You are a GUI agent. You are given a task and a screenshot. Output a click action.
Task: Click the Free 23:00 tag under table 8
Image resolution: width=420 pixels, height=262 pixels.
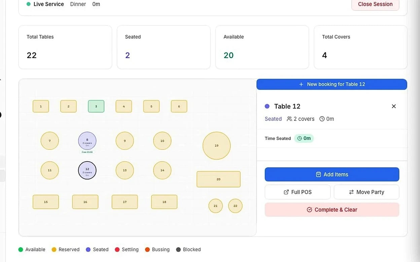click(x=87, y=152)
